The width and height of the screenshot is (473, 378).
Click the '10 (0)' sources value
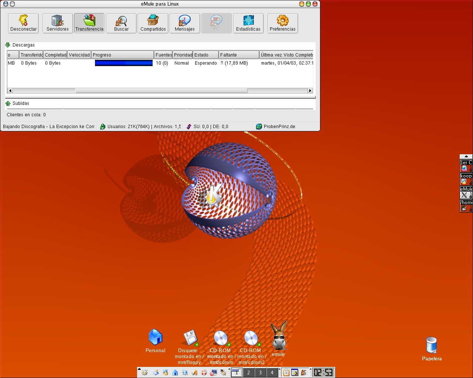pos(162,63)
